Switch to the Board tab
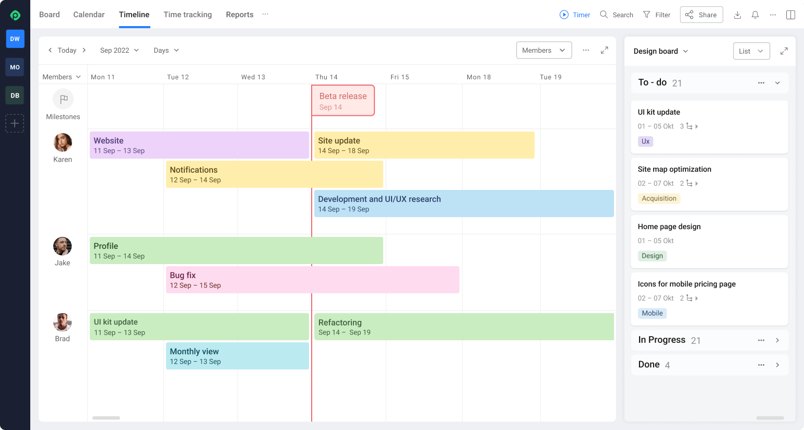 pyautogui.click(x=50, y=15)
